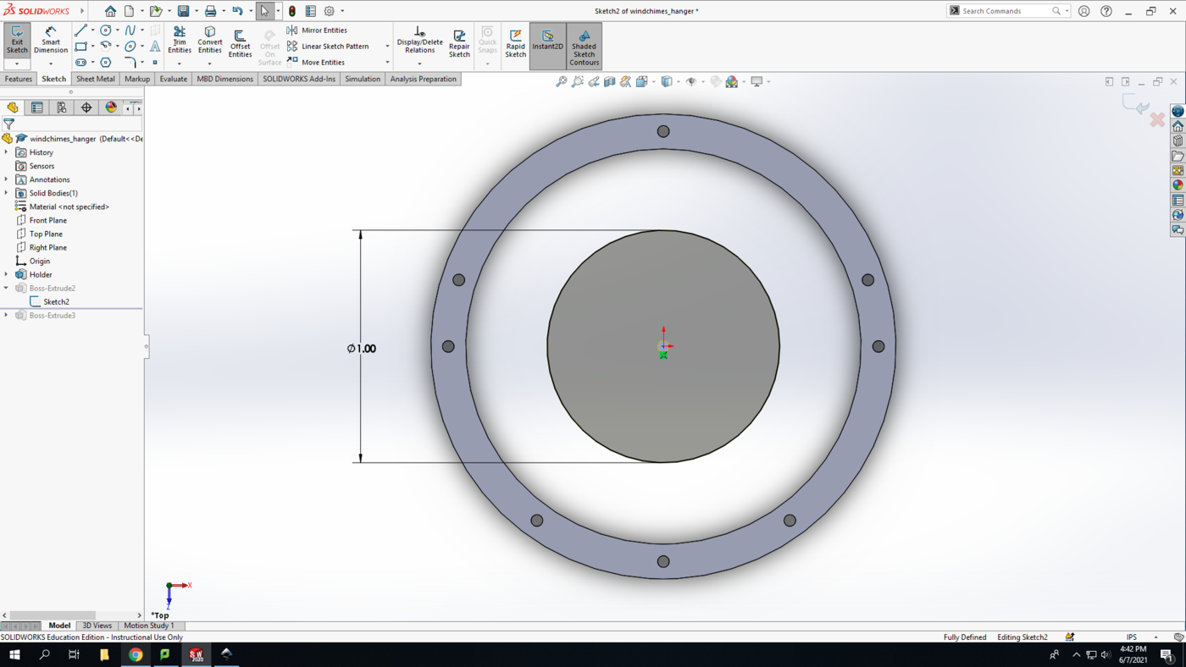Switch to the Evaluate tab
Image resolution: width=1186 pixels, height=667 pixels.
point(174,79)
